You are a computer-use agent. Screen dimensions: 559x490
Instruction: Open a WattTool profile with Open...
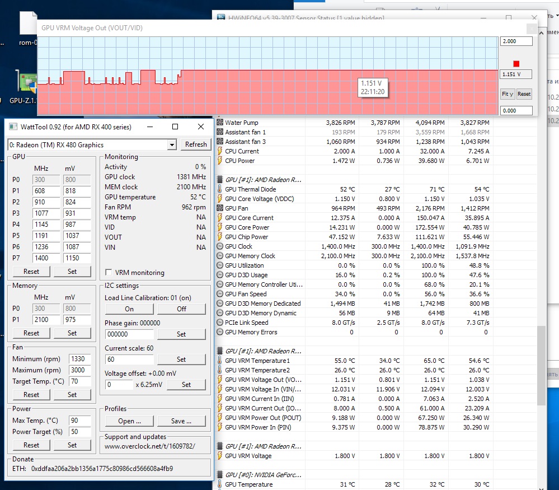point(129,421)
